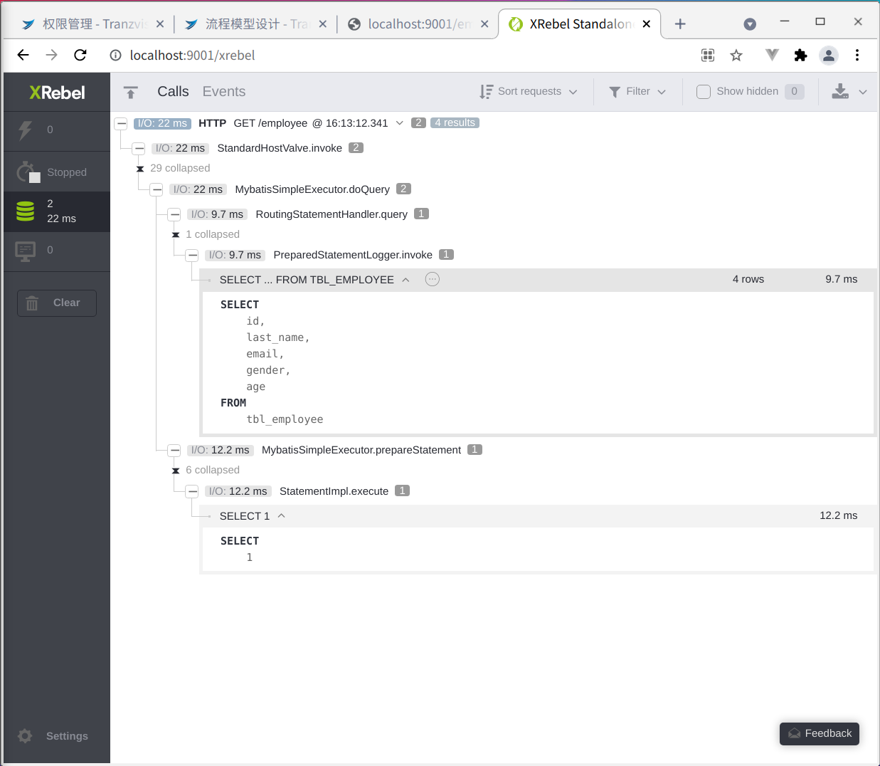Switch to the Calls tab
The image size is (880, 766).
pos(173,91)
